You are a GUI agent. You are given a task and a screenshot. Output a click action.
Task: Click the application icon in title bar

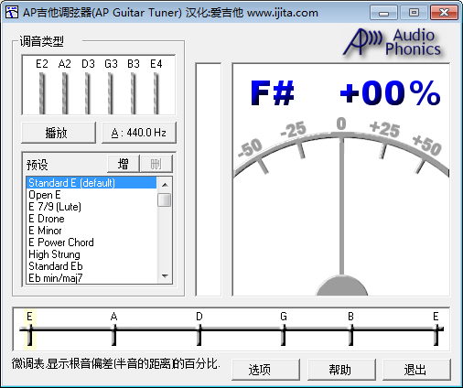[x=12, y=13]
